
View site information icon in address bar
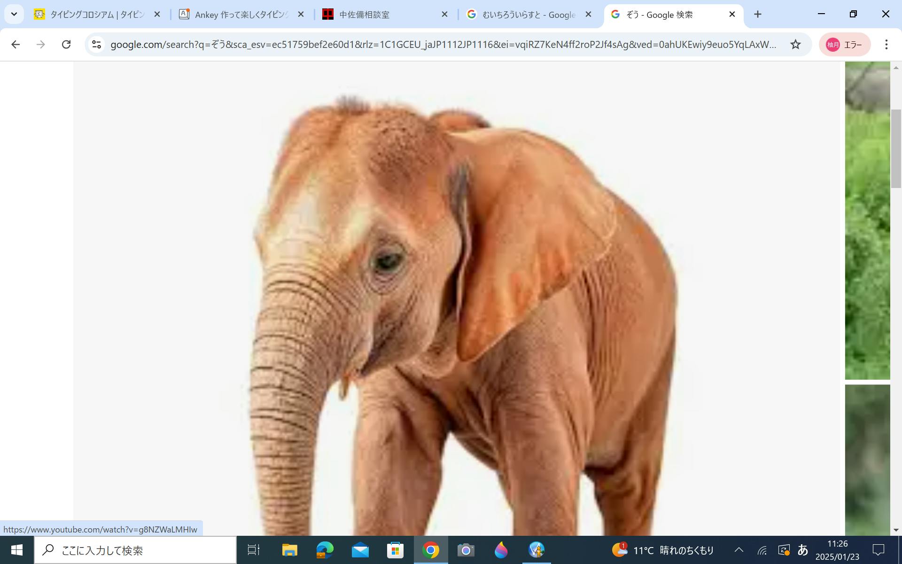96,44
